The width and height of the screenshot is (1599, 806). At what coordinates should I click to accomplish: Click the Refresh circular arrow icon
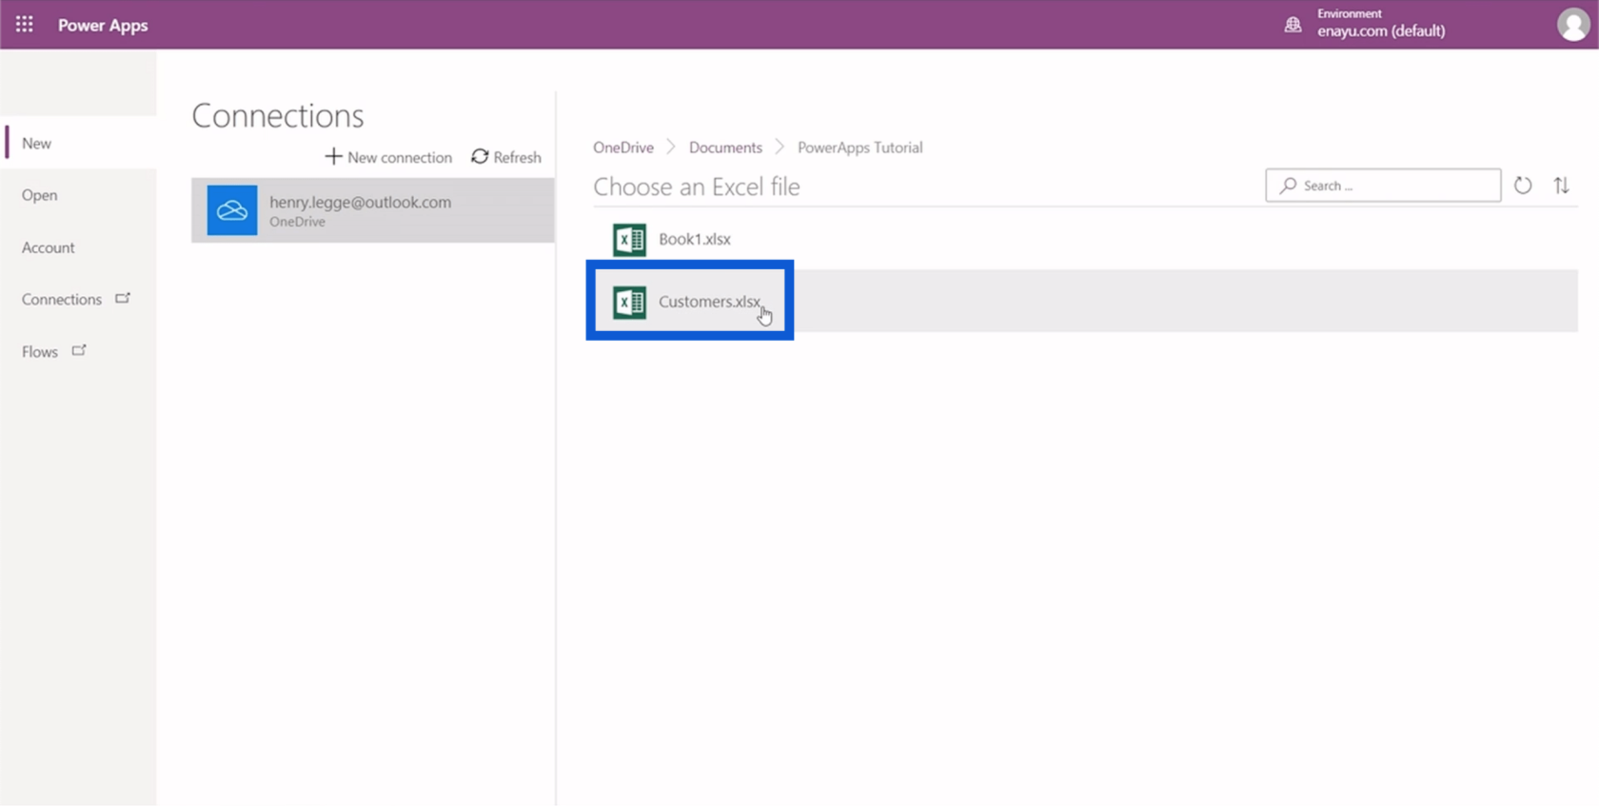480,156
